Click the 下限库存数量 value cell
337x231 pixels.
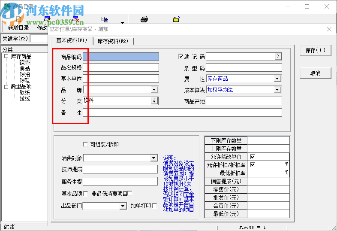[268, 140]
